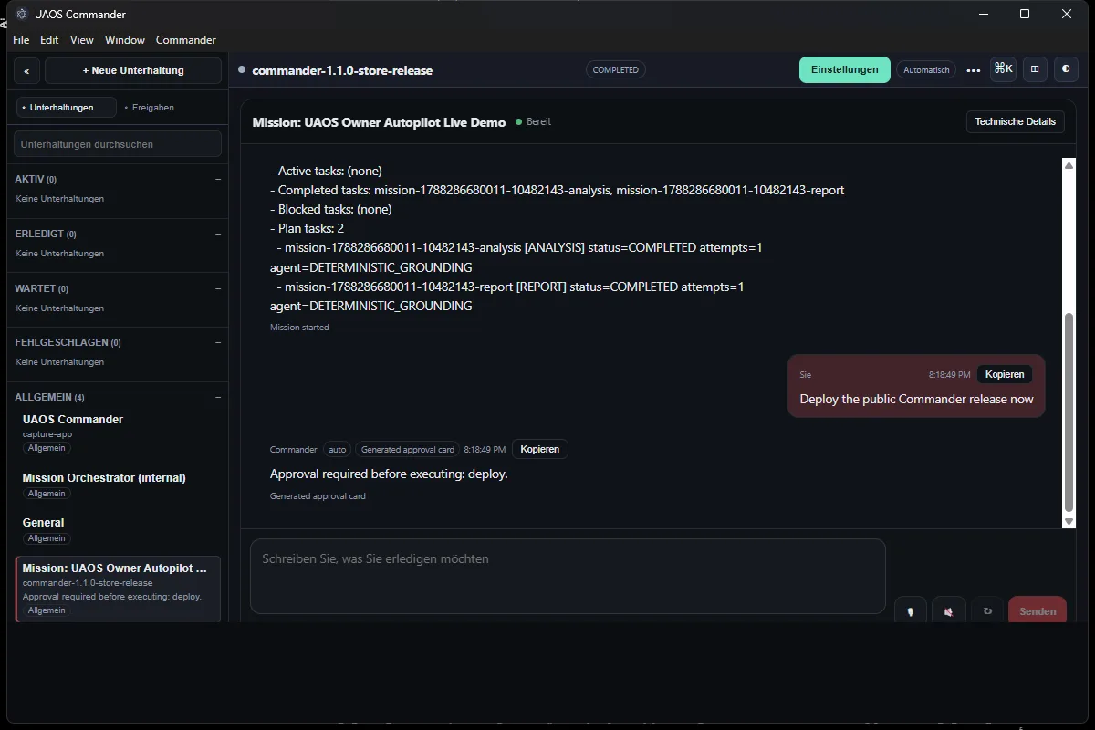Collapse the sidebar with the double-chevron button
The width and height of the screenshot is (1095, 730).
(x=26, y=70)
